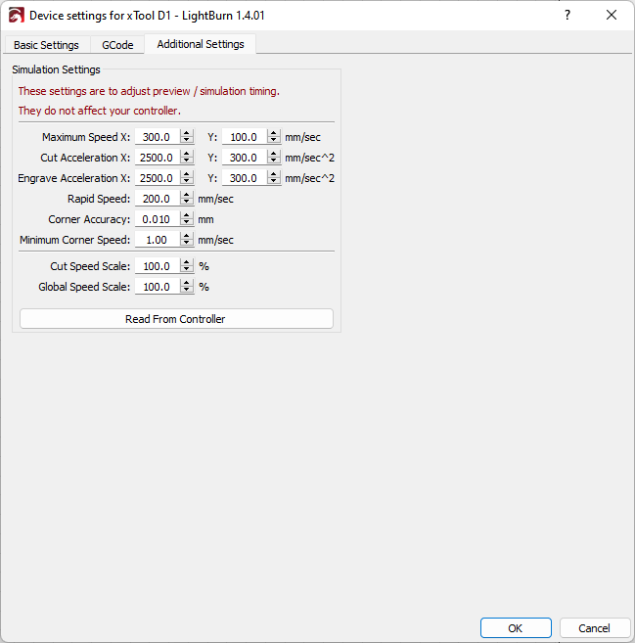Increase Global Speed Scale with up arrow
This screenshot has width=635, height=643.
tap(187, 283)
